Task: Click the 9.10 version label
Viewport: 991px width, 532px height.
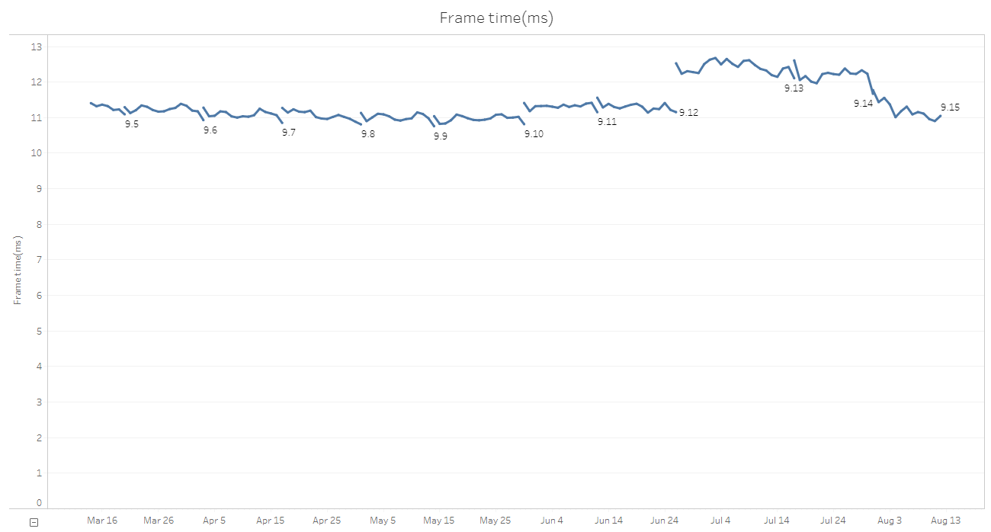Action: click(x=534, y=134)
